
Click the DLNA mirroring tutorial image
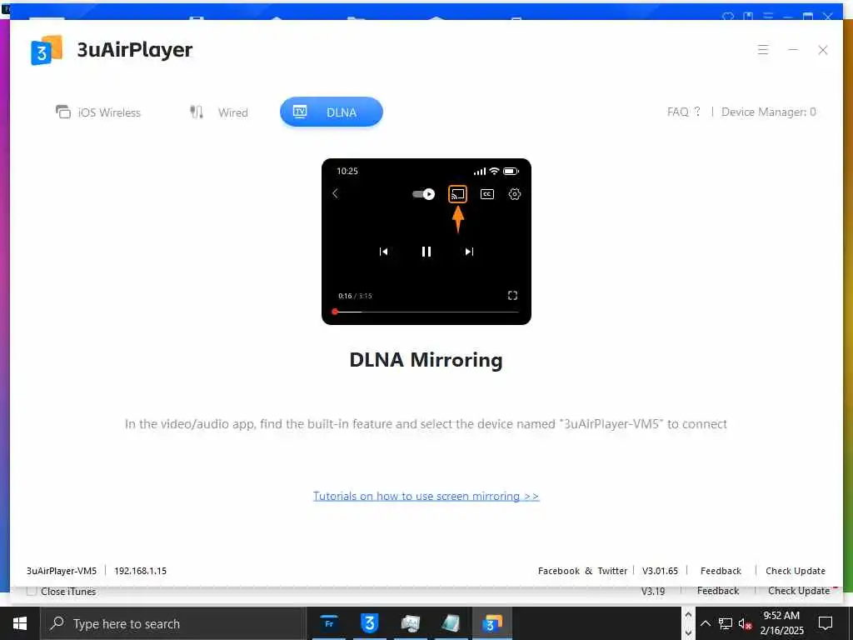tap(426, 242)
